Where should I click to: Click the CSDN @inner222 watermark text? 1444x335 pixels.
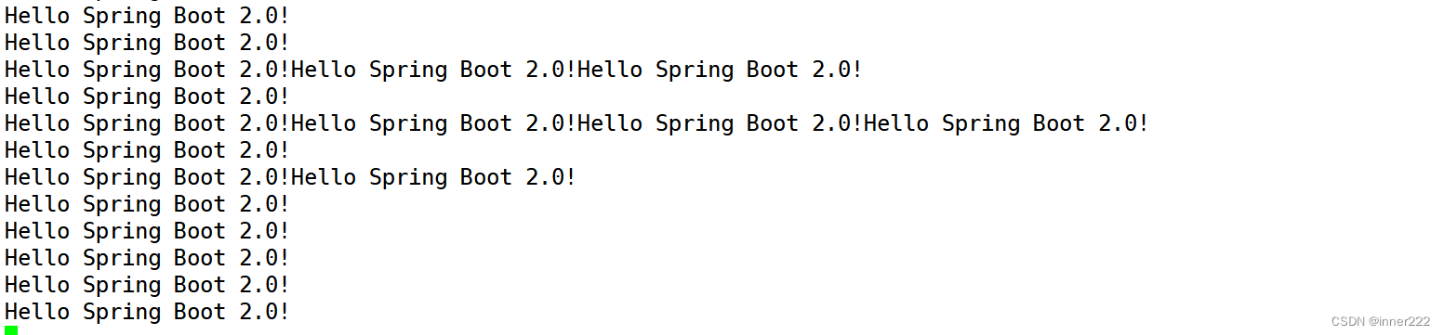[x=1380, y=321]
